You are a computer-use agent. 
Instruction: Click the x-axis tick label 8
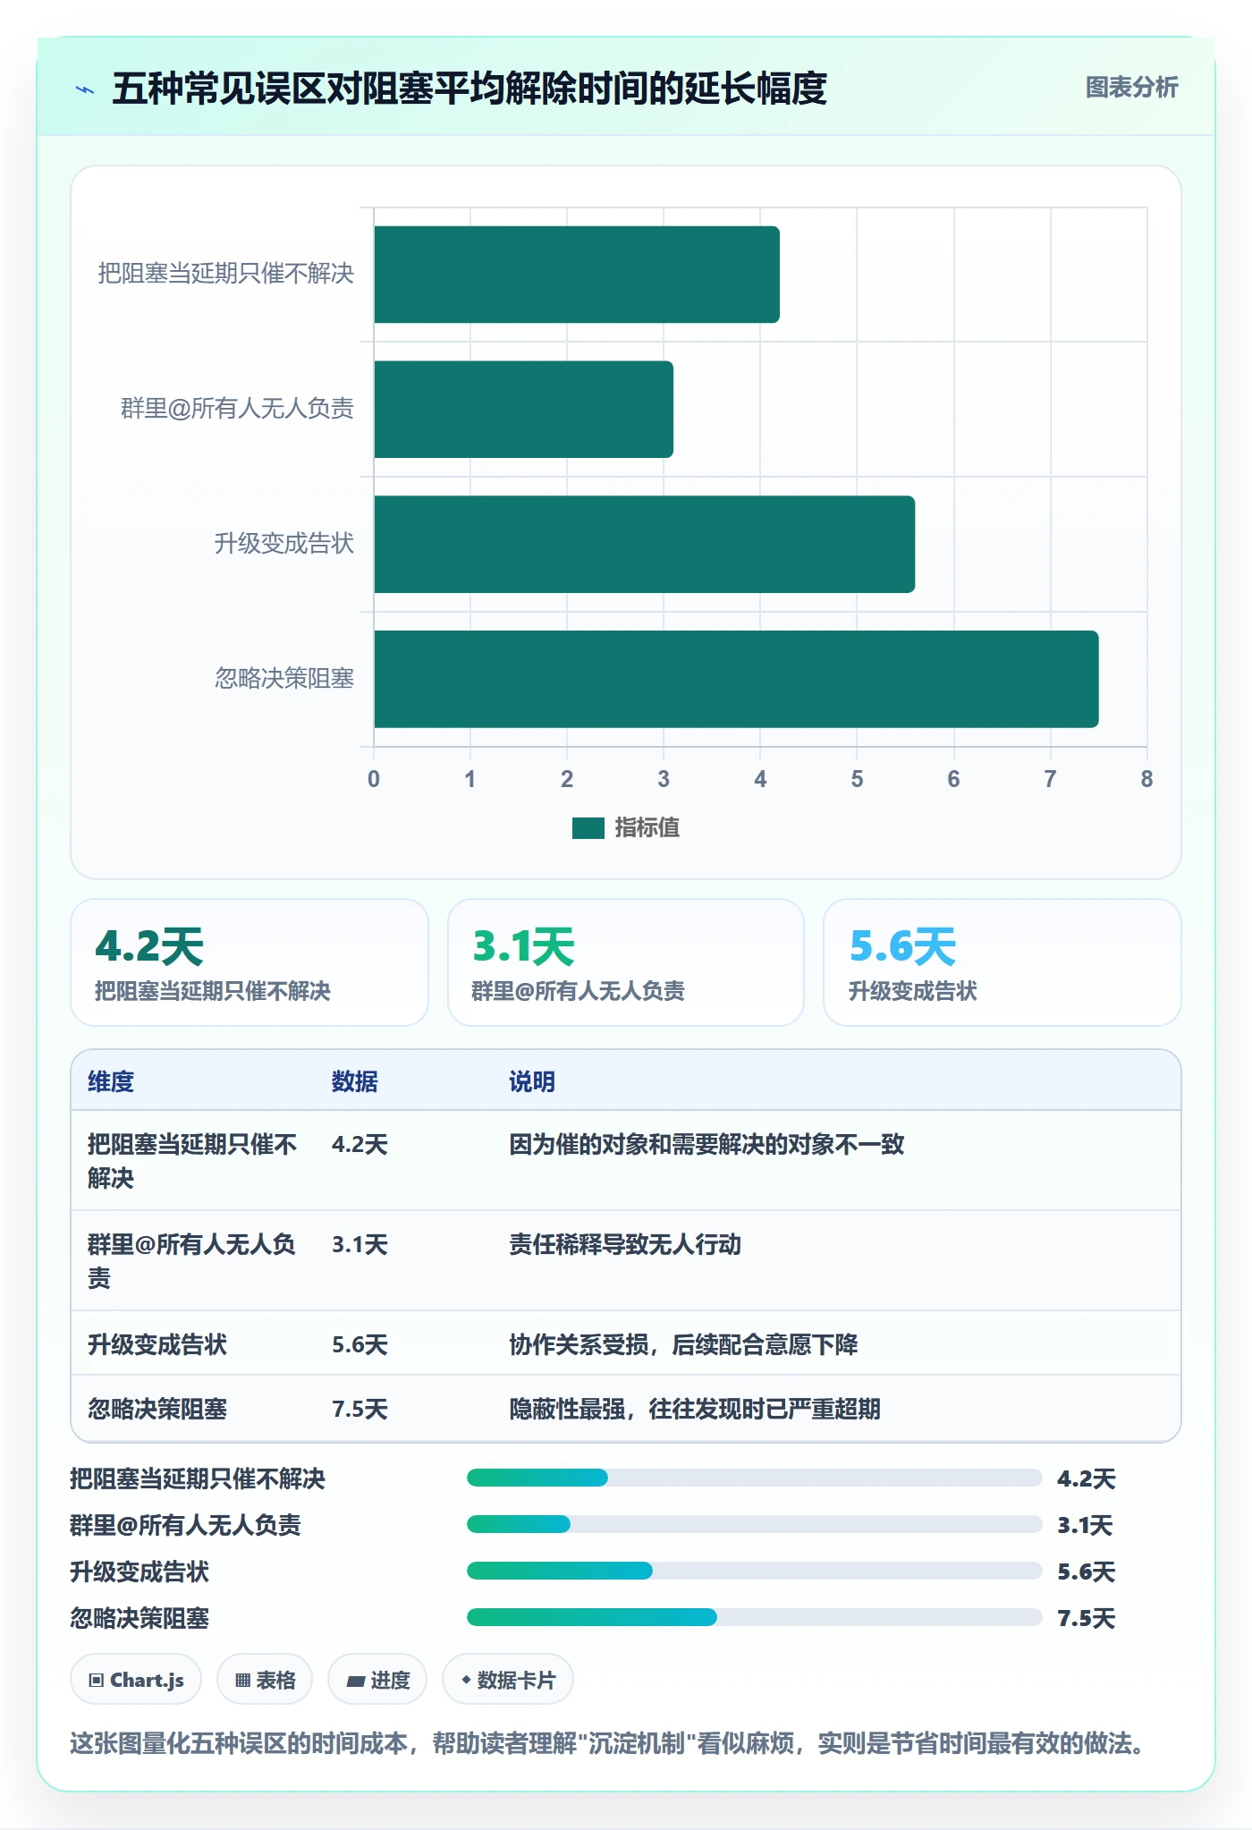click(x=1147, y=779)
